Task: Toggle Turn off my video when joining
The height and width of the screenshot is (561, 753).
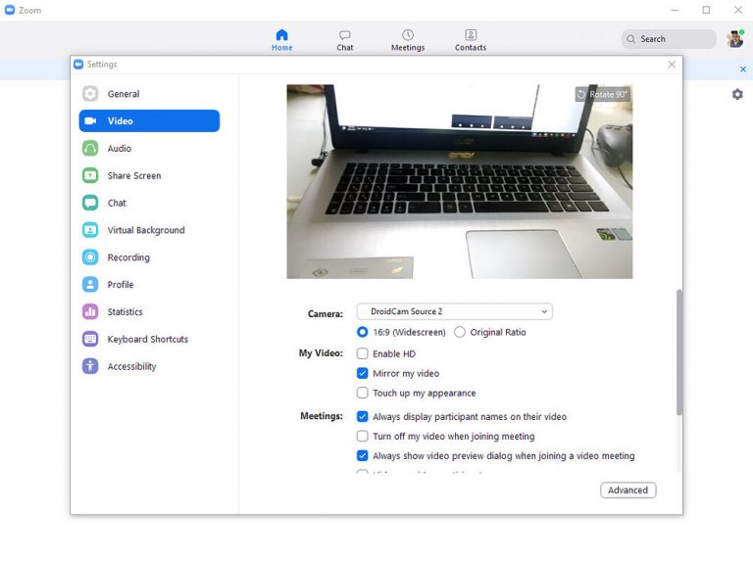Action: 363,436
